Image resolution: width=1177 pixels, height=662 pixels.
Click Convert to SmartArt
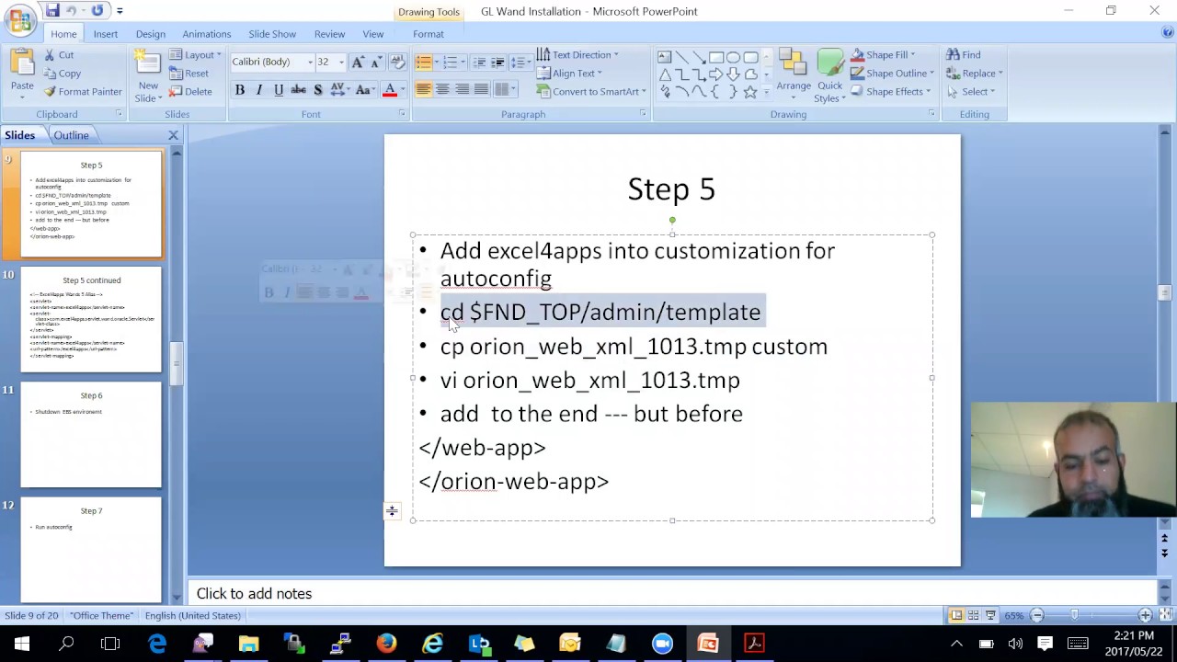click(591, 92)
